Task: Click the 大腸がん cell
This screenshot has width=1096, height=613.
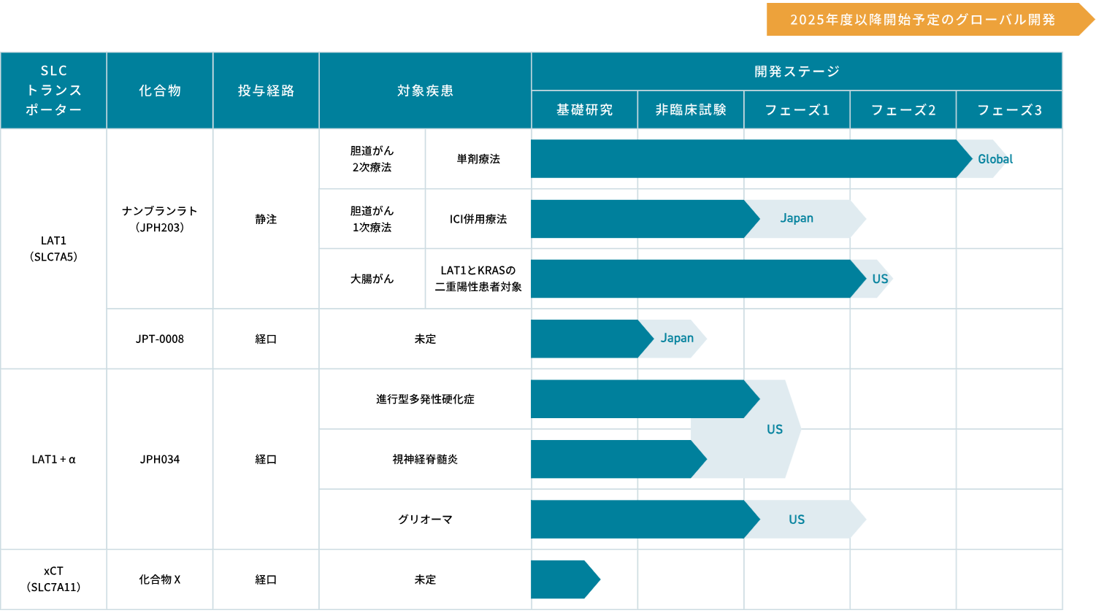Action: [x=372, y=279]
